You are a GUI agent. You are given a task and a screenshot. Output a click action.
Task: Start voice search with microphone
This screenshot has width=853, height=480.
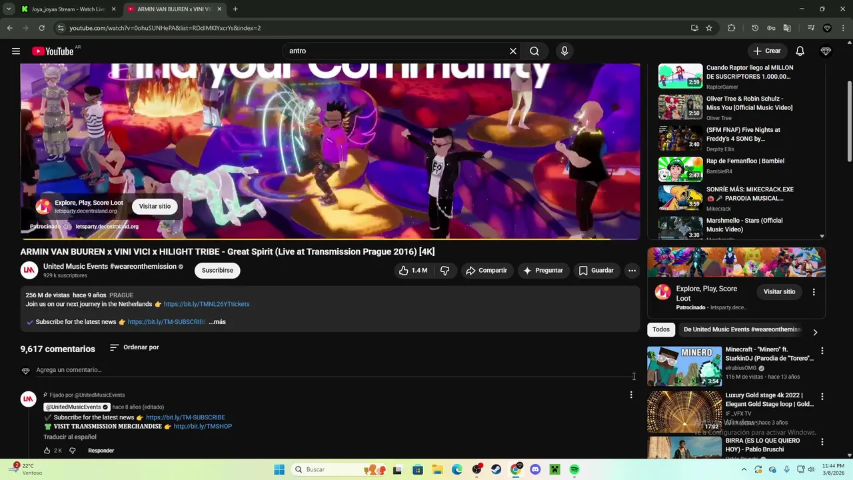pyautogui.click(x=564, y=51)
